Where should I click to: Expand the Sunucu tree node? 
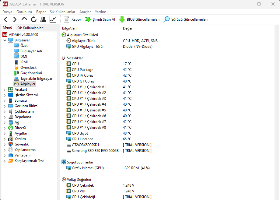pos(5,101)
